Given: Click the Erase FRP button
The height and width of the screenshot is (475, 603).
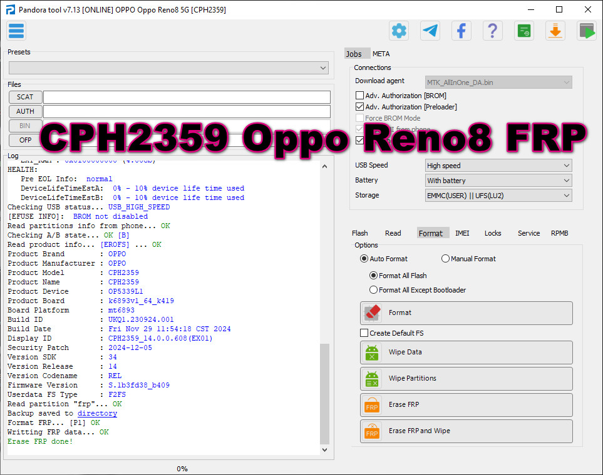Looking at the screenshot, I should [x=466, y=405].
